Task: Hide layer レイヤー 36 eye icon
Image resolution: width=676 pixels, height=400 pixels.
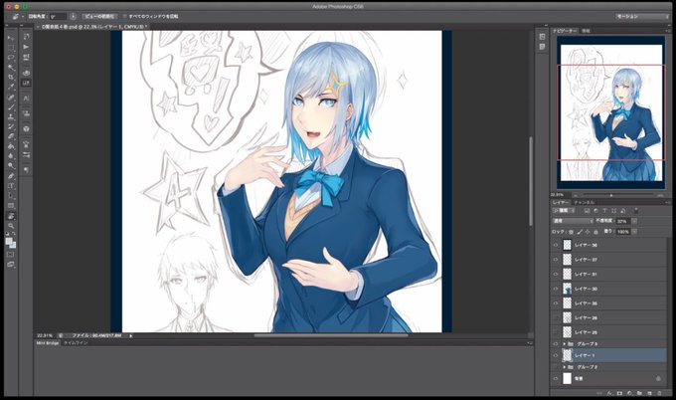Action: (556, 245)
